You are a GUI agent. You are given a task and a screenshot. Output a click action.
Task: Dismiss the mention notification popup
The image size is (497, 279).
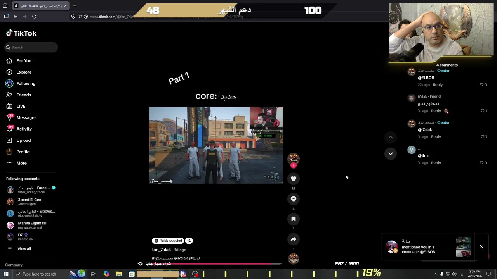click(x=481, y=247)
